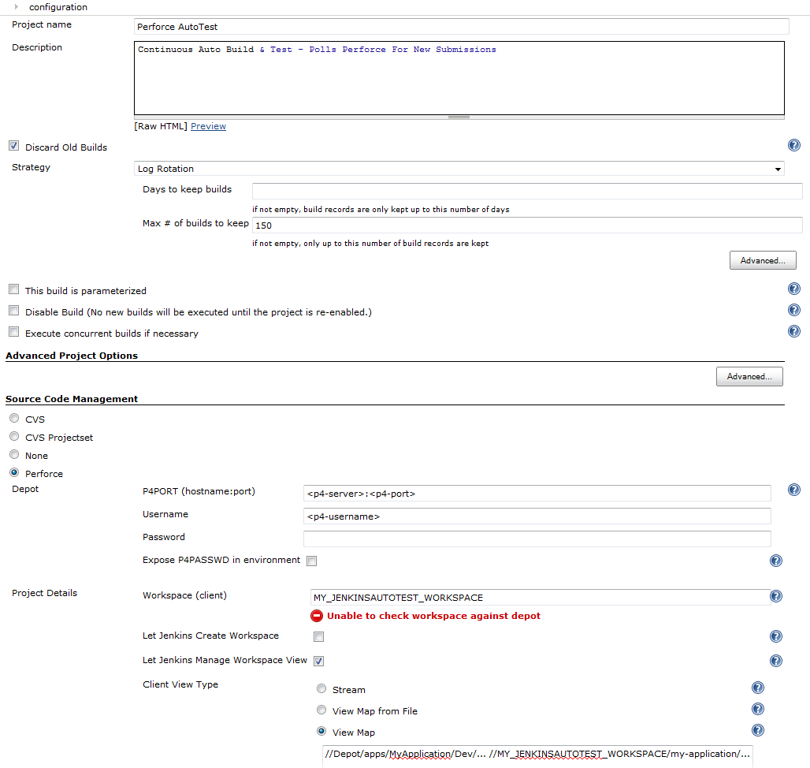
Task: Click Advanced button under build discard settings
Action: [763, 260]
